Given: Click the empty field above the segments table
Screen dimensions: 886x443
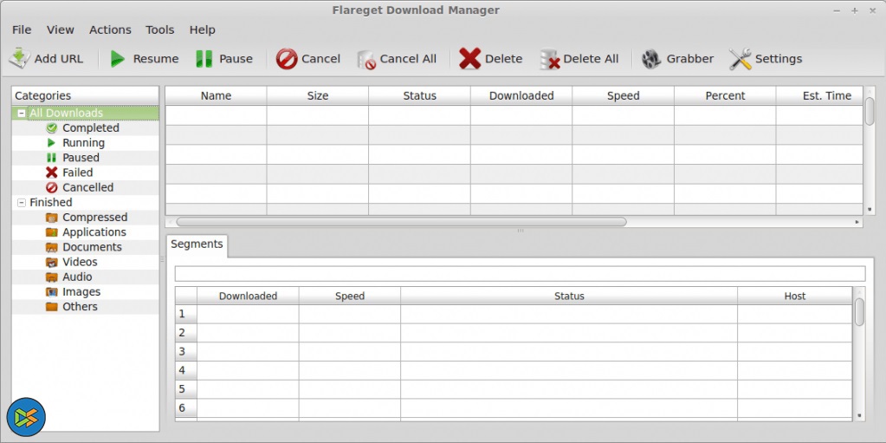Looking at the screenshot, I should coord(520,274).
